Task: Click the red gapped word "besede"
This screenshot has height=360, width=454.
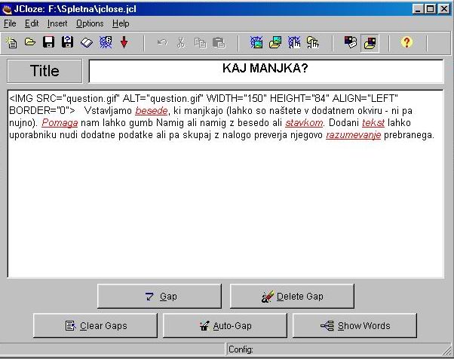Action: tap(151, 110)
